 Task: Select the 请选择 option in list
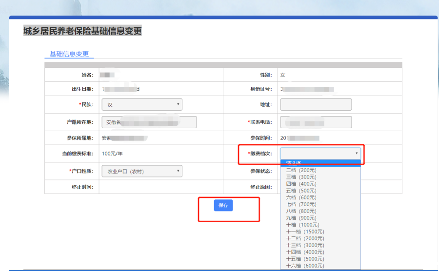[x=320, y=163]
